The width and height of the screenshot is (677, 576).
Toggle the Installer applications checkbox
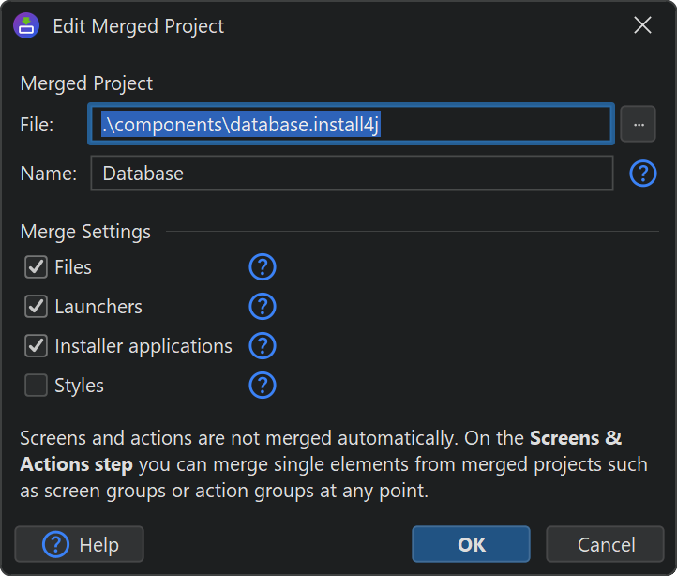click(x=37, y=346)
